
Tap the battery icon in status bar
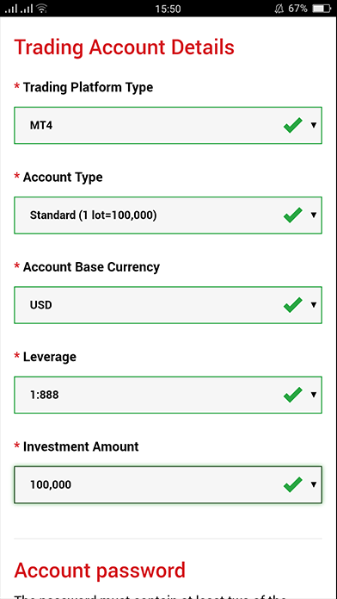(x=321, y=9)
